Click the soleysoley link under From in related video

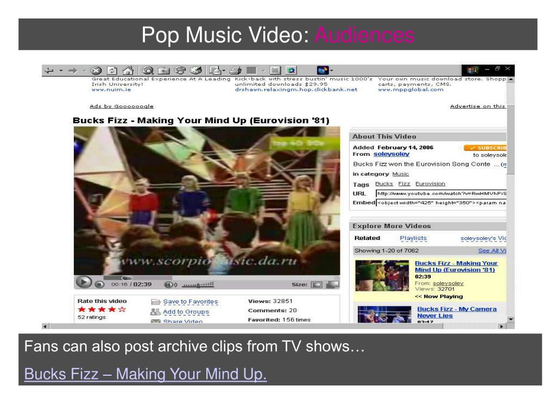448,283
